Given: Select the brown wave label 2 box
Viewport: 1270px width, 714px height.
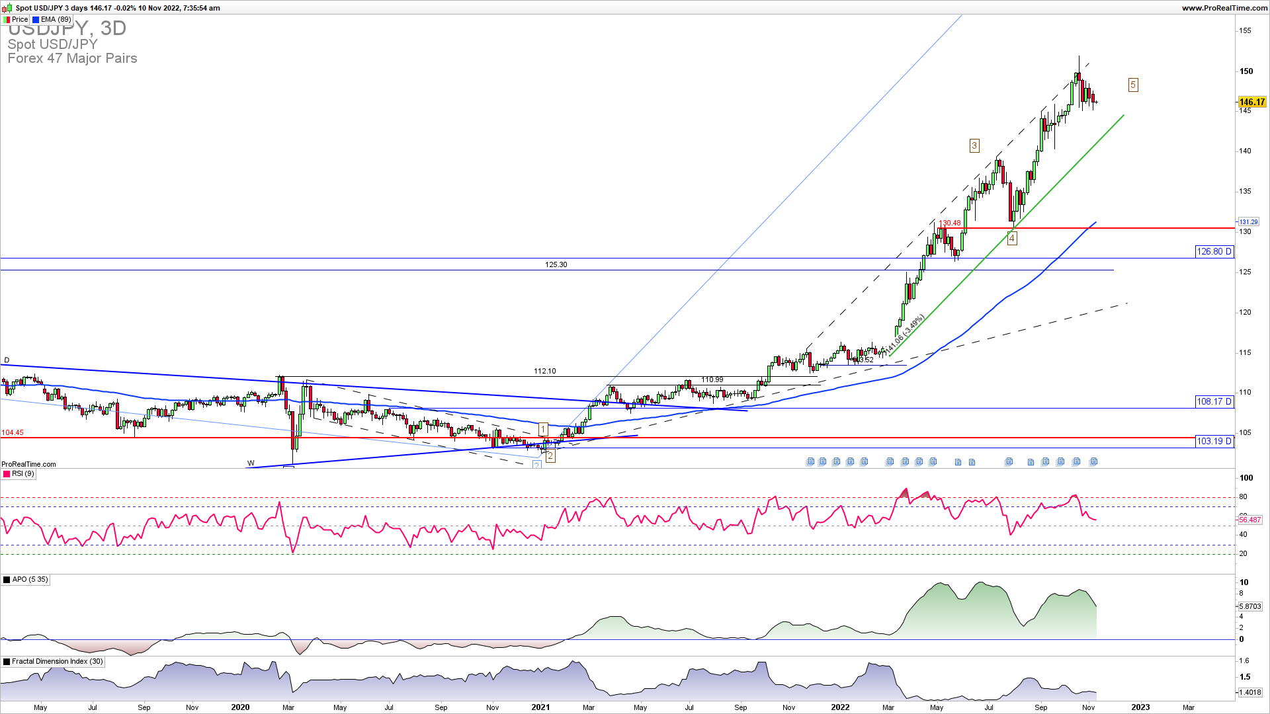Looking at the screenshot, I should (550, 456).
